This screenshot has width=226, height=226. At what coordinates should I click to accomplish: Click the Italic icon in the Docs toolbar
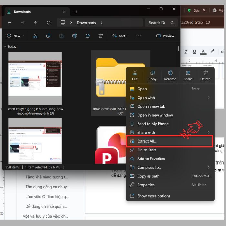(x=186, y=52)
